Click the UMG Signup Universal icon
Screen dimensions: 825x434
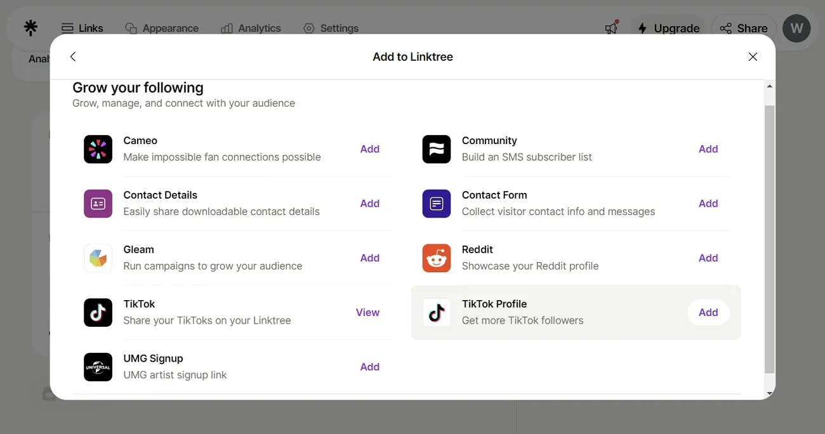(98, 367)
